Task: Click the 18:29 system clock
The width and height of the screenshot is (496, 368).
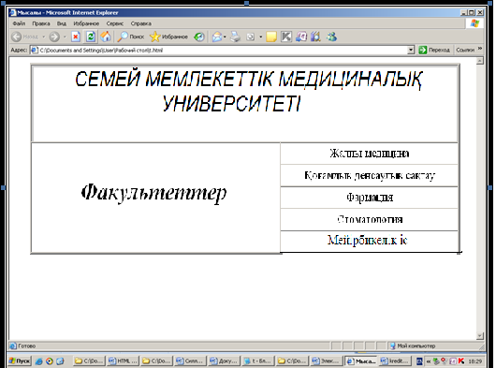Action: pos(474,361)
